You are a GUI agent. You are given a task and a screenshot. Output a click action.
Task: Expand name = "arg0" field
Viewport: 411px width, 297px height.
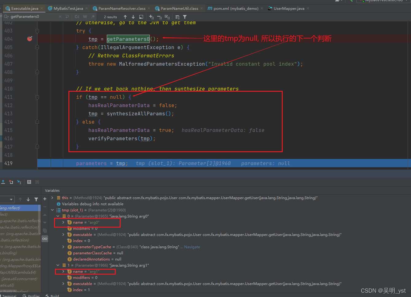click(63, 222)
